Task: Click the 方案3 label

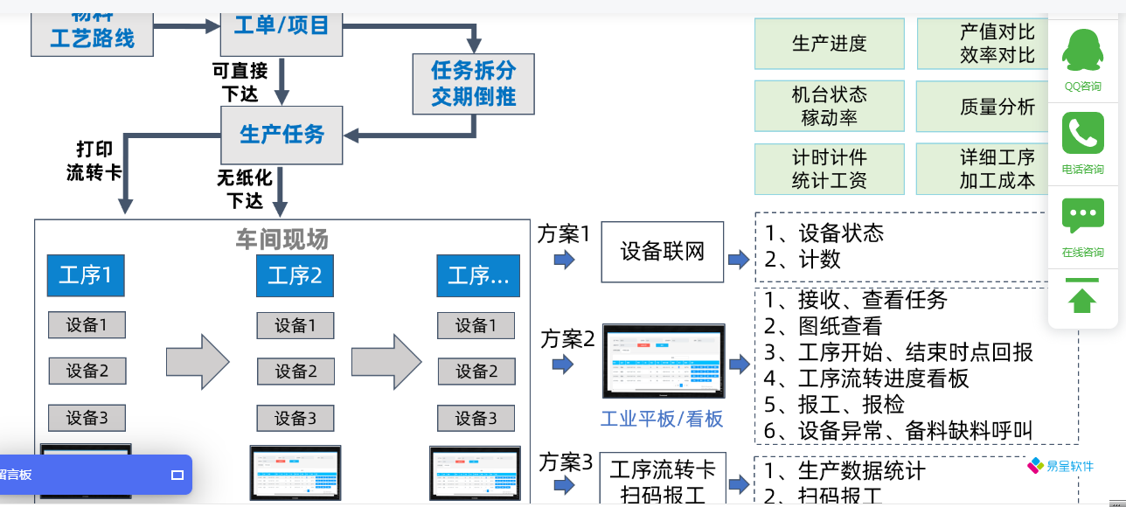Action: tap(566, 462)
